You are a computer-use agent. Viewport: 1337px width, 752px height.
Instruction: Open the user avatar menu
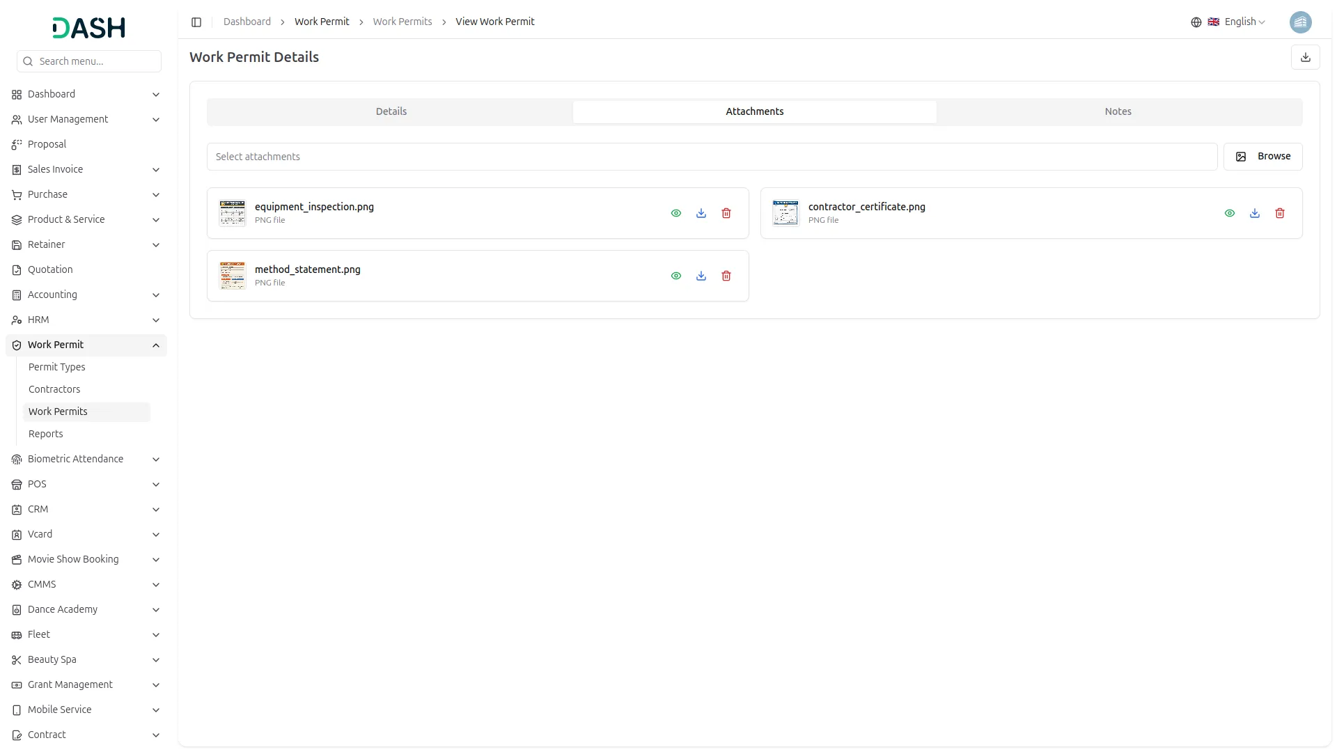pyautogui.click(x=1300, y=22)
